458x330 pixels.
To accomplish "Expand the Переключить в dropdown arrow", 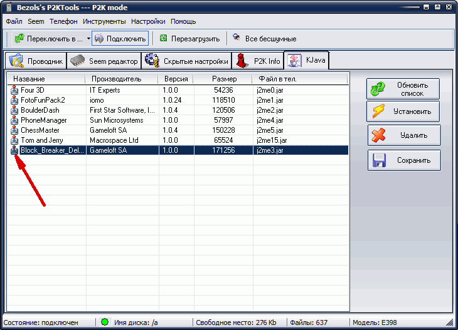I will [x=88, y=38].
